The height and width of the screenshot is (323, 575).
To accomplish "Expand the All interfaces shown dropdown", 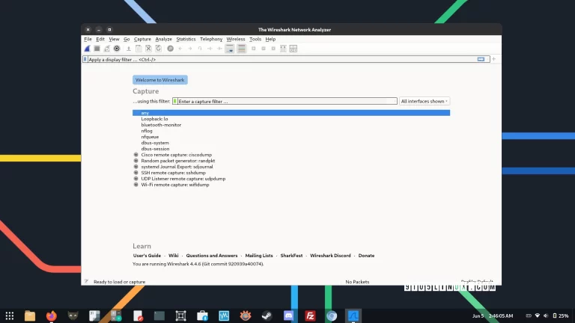I will pos(425,101).
